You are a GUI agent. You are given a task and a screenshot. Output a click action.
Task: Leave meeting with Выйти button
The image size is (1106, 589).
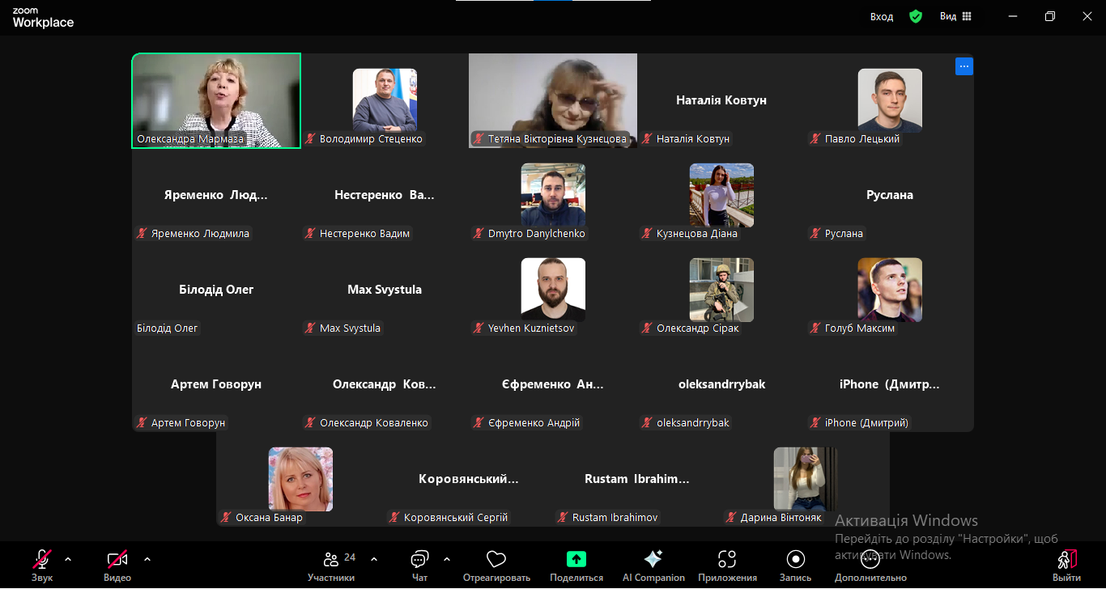pyautogui.click(x=1066, y=565)
